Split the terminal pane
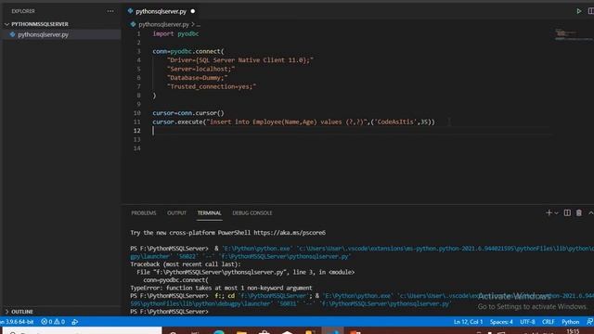Screen dimensions: 594x334 [567, 212]
